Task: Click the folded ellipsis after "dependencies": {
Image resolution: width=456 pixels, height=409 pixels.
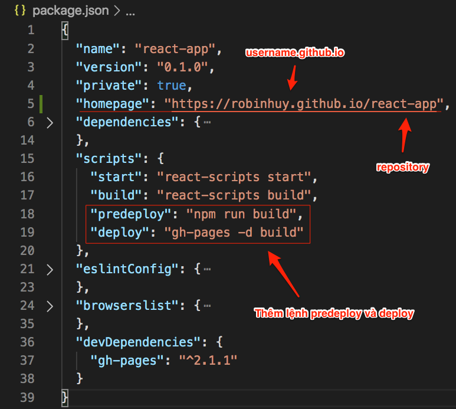Action: tap(207, 123)
